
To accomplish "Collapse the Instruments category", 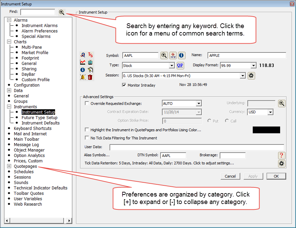I will (9, 107).
